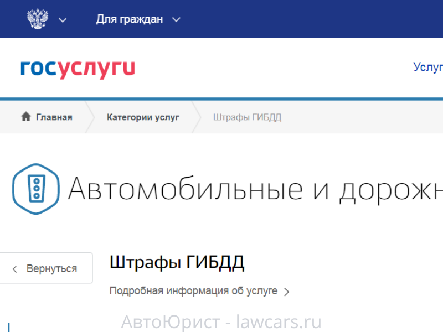Go to 'Главная' breadcrumb
The image size is (443, 332).
(54, 117)
